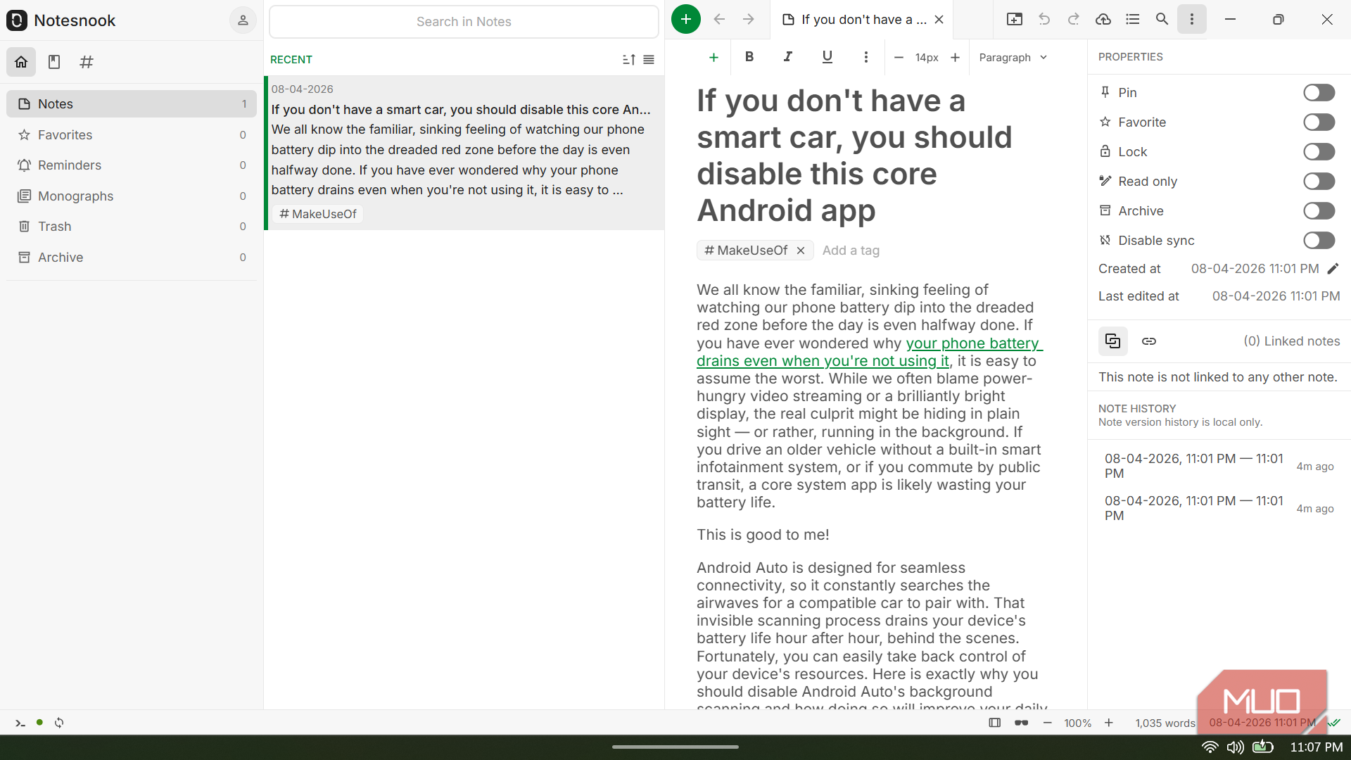The height and width of the screenshot is (760, 1351).
Task: Enable the Pin toggle
Action: tap(1319, 93)
